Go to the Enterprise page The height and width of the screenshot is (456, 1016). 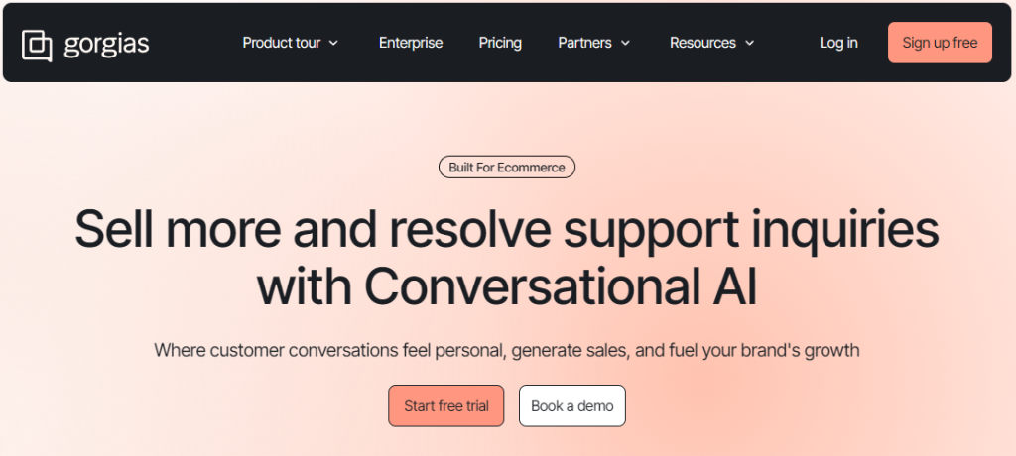[x=411, y=43]
